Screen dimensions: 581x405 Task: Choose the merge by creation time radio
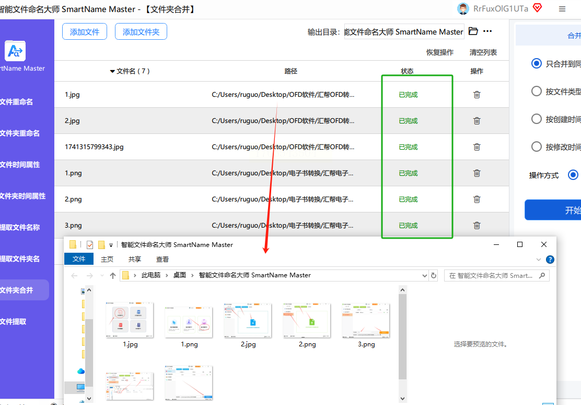tap(536, 119)
